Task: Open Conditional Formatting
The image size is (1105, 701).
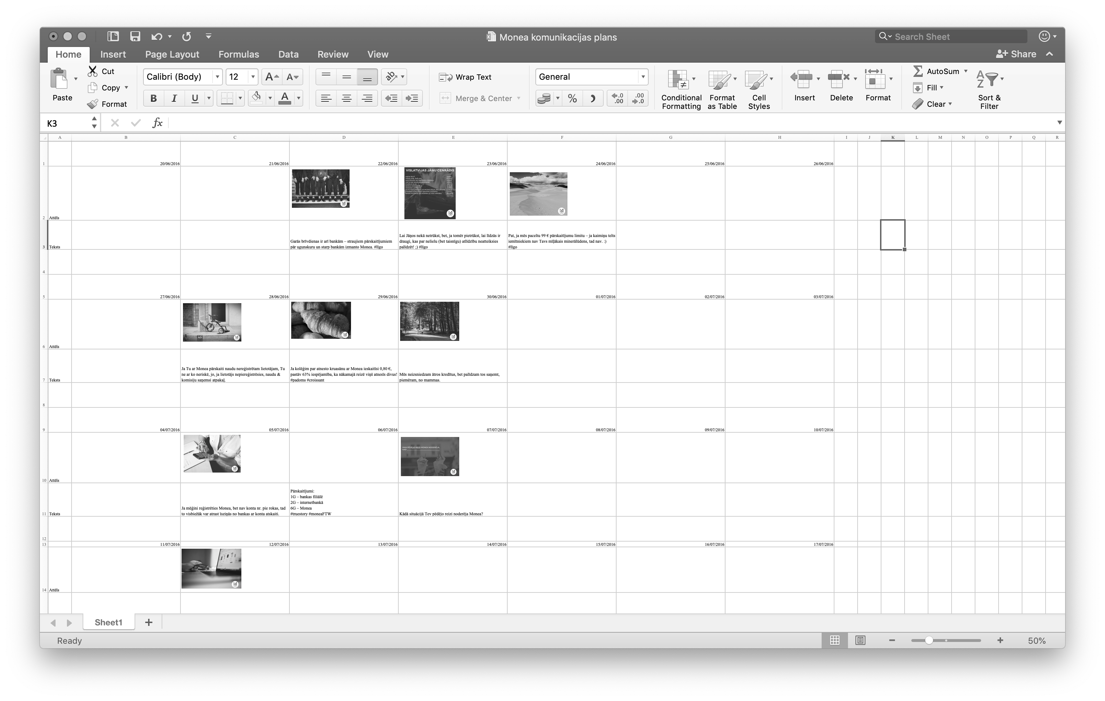Action: (681, 89)
